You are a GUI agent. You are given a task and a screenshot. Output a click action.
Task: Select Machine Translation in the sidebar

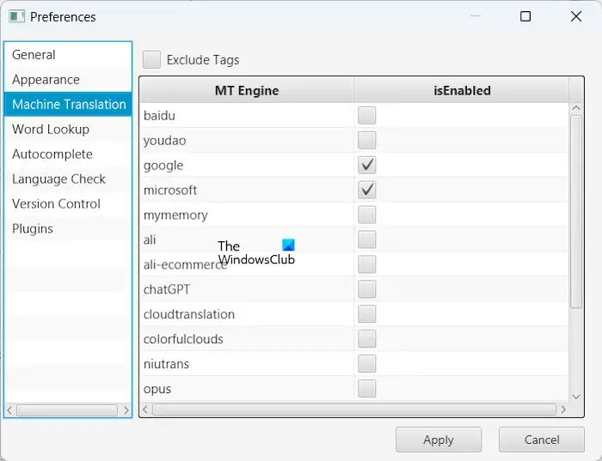68,104
